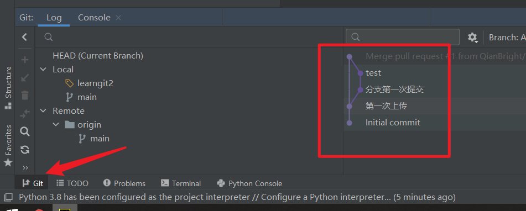Click the search icon in branches filter

(49, 37)
